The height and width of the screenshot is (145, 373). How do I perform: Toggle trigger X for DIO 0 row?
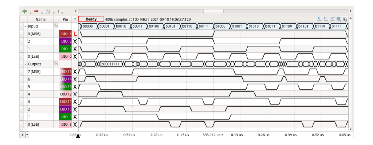pos(75,56)
